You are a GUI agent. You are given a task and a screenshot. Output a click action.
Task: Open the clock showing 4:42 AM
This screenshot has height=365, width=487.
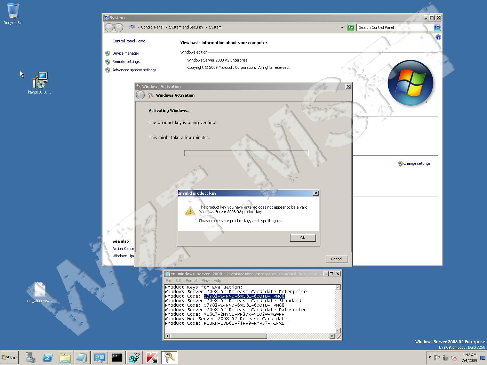469,358
